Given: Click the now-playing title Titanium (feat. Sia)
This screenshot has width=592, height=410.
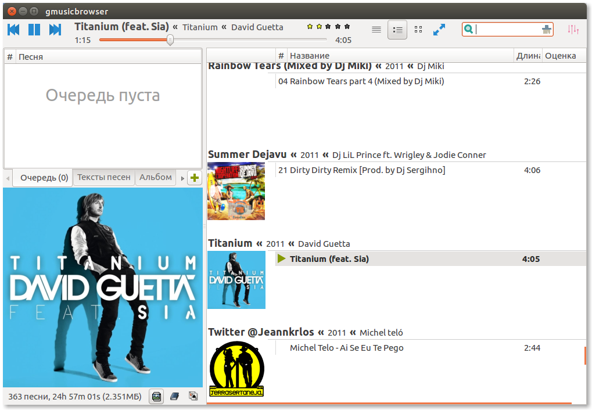Looking at the screenshot, I should [121, 27].
